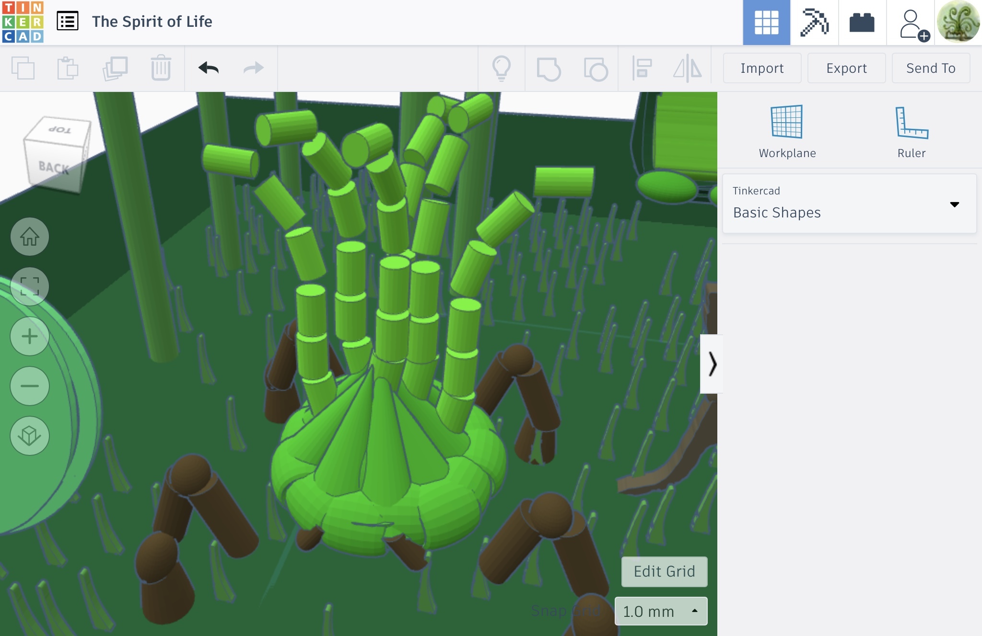The image size is (982, 636).
Task: Click the Paste toolbar icon
Action: 68,68
